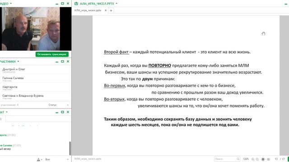Click the Маргарита chat message timestamp
289x162 pixels.
pyautogui.click(x=11, y=135)
